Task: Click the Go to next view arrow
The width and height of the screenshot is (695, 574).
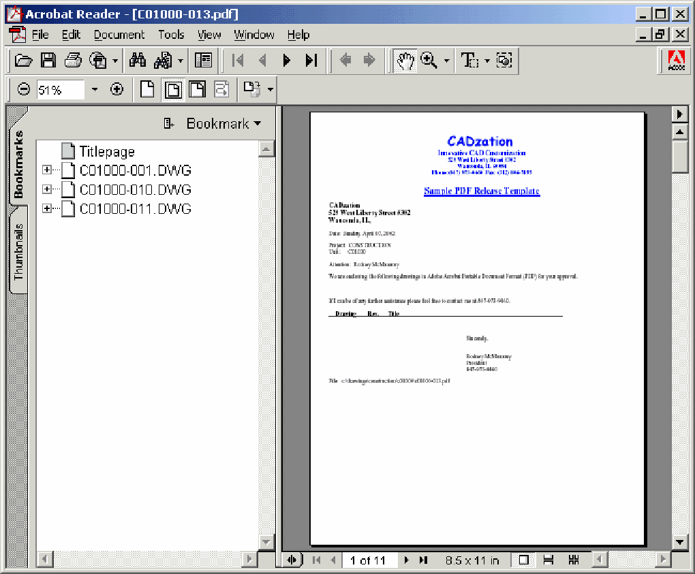Action: 369,60
